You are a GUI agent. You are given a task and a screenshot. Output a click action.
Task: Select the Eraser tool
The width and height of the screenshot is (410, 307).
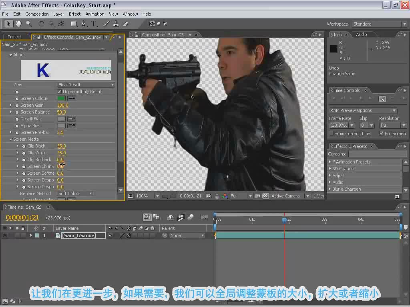tap(126, 24)
